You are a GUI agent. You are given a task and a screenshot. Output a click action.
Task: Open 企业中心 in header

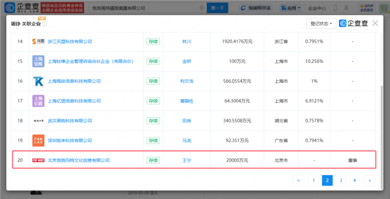click(x=317, y=8)
